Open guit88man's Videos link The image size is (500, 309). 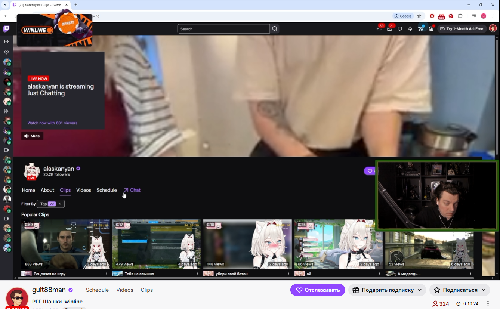125,290
